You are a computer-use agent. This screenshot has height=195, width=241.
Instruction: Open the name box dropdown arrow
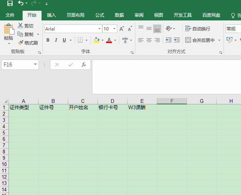coord(35,64)
